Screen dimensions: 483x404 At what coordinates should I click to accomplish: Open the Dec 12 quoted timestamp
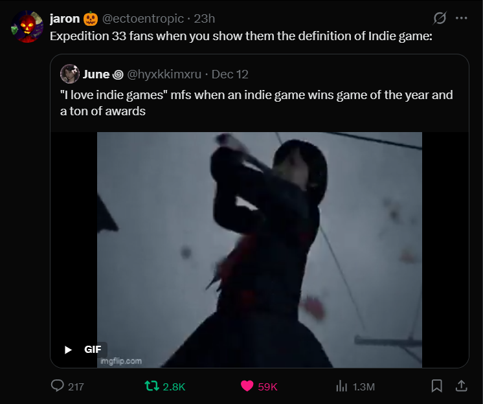coord(230,74)
